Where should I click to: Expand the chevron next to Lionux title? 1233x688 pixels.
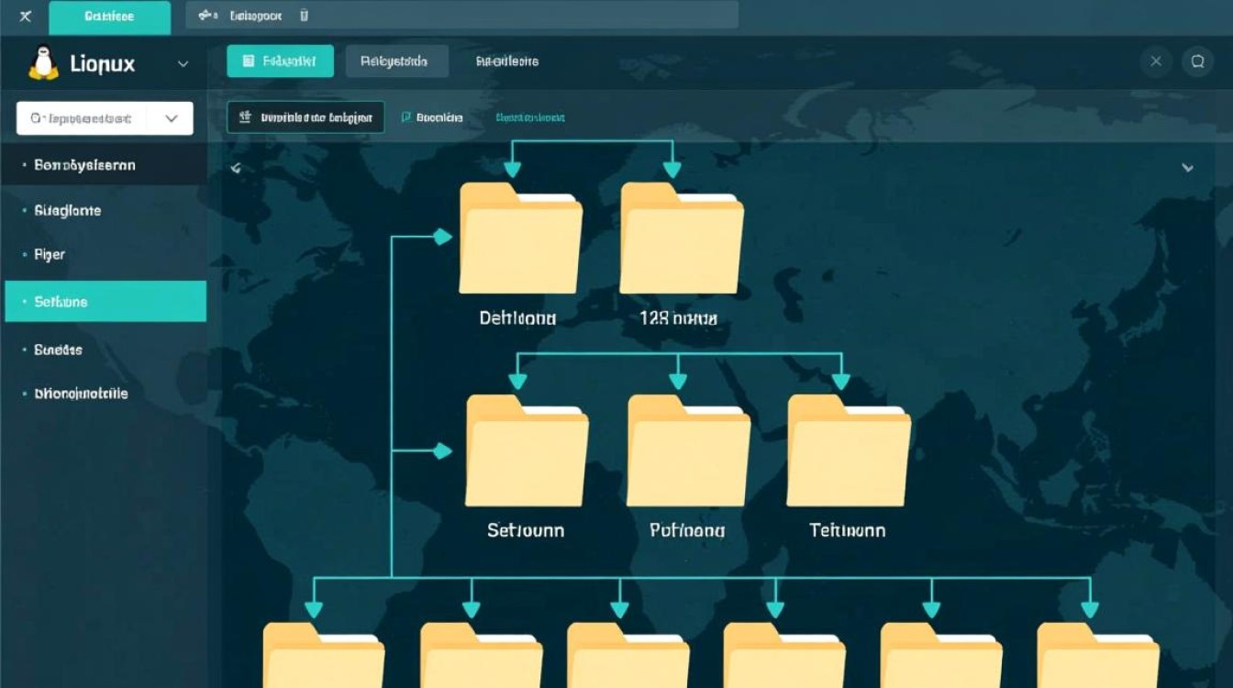coord(183,63)
